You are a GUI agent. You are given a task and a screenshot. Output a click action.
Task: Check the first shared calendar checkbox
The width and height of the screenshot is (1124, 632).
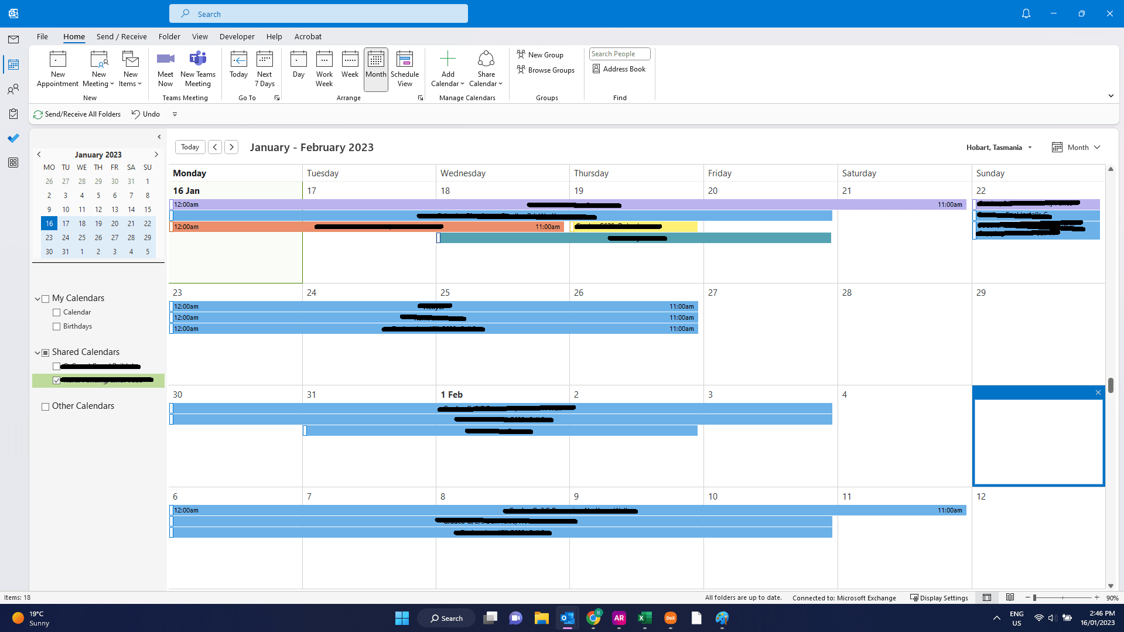pyautogui.click(x=56, y=367)
